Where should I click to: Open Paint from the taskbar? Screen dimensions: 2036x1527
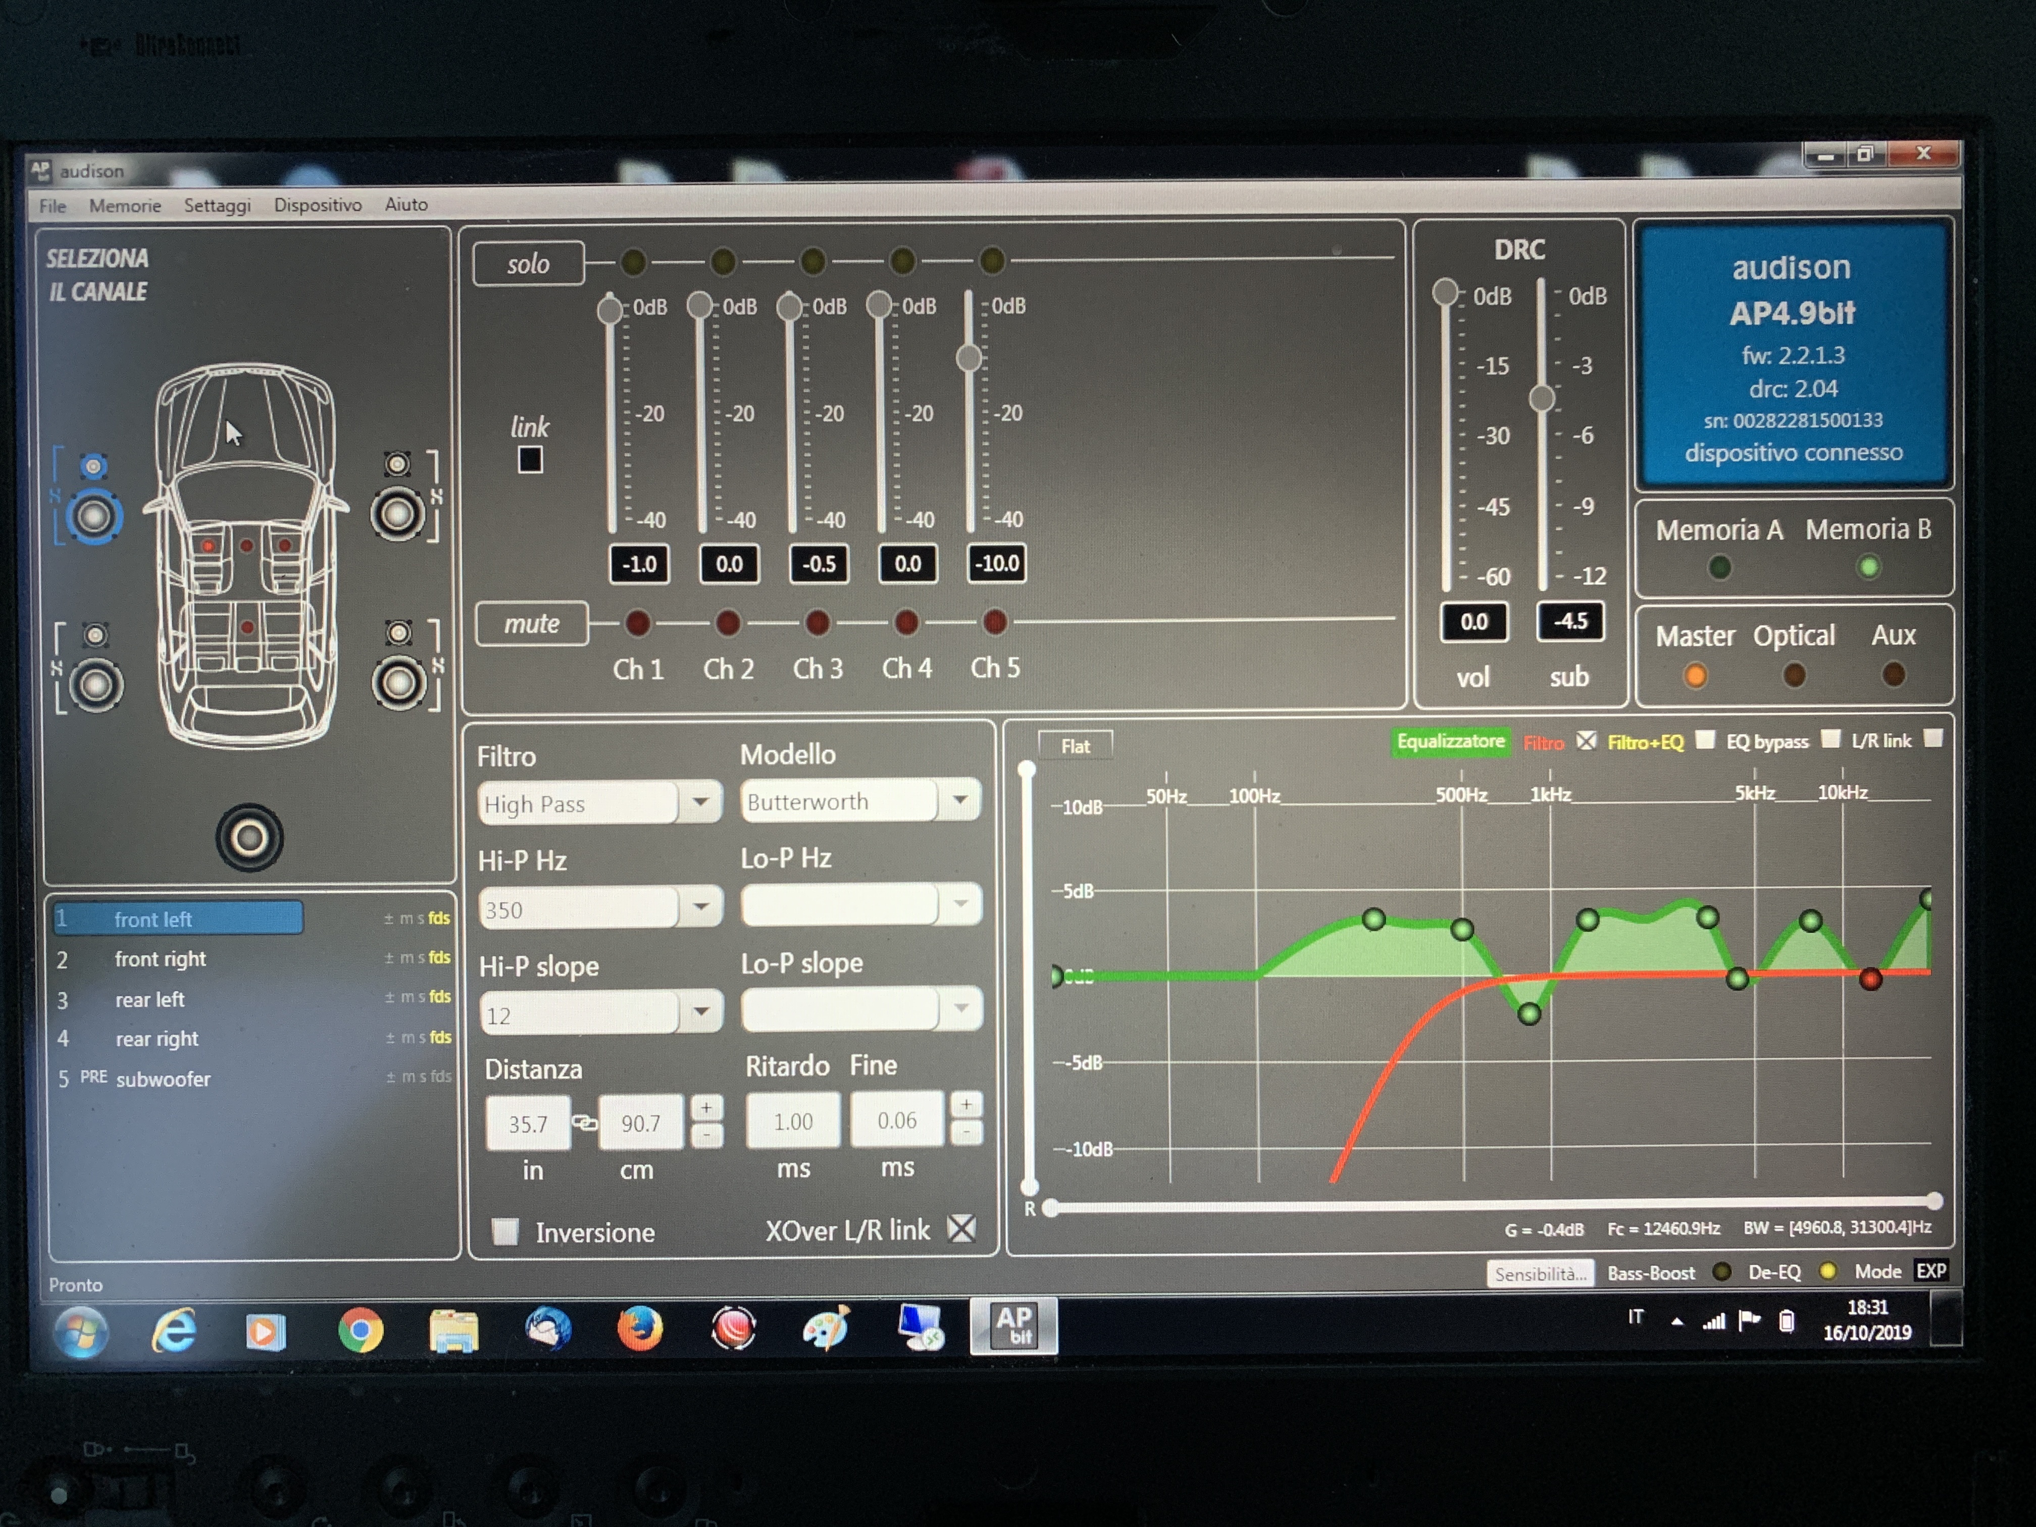coord(826,1327)
